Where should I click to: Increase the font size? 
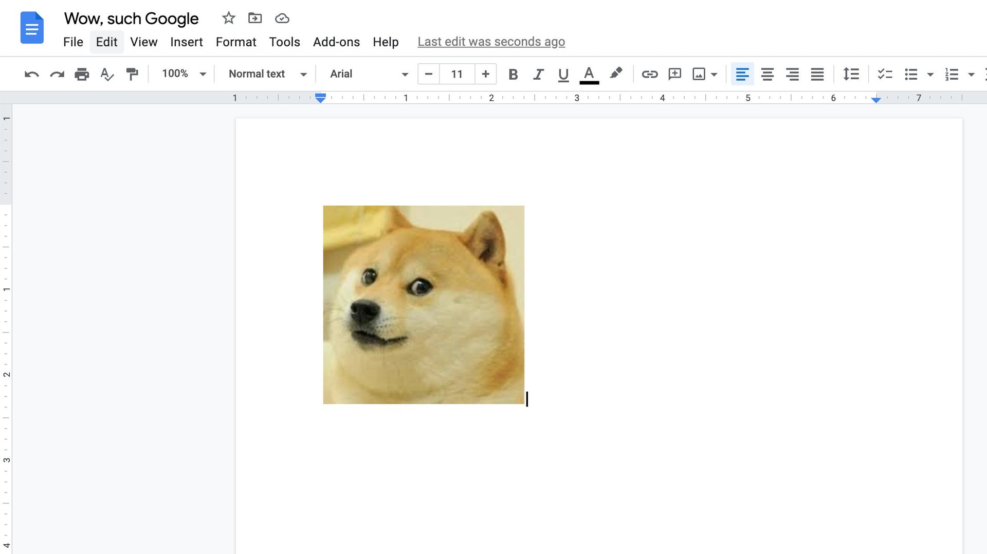coord(485,74)
